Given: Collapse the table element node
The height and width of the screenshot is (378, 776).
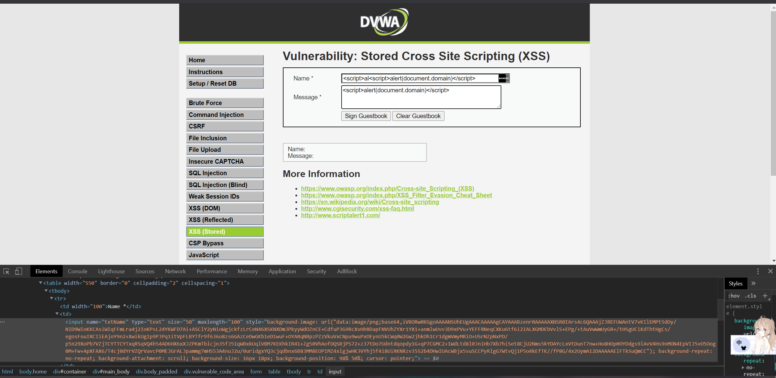Looking at the screenshot, I should (40, 283).
